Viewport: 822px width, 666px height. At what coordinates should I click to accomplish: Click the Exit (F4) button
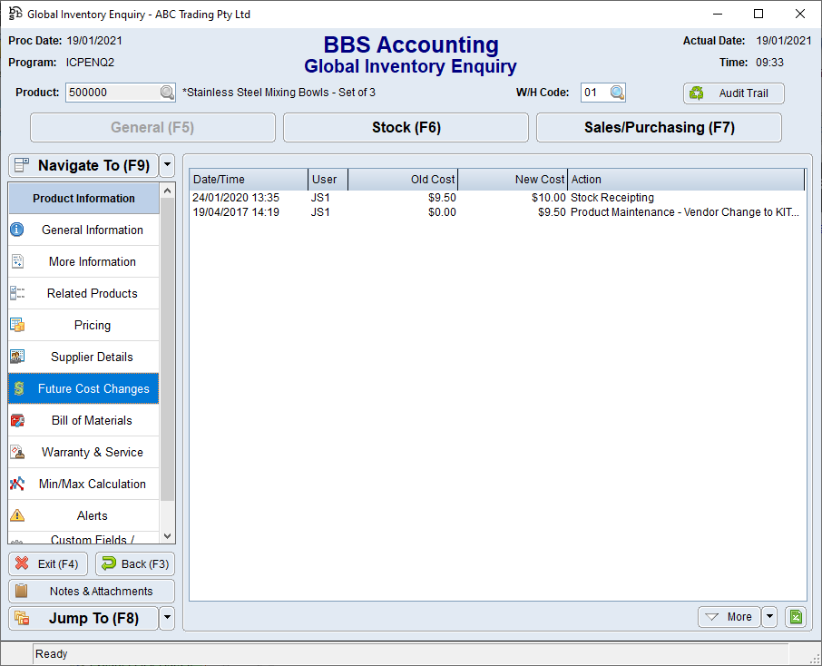[x=49, y=564]
